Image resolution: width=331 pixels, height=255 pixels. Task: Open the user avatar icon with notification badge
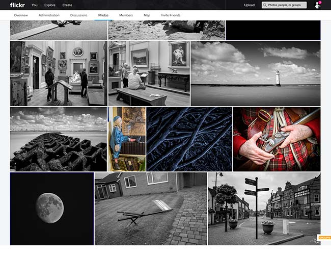317,5
